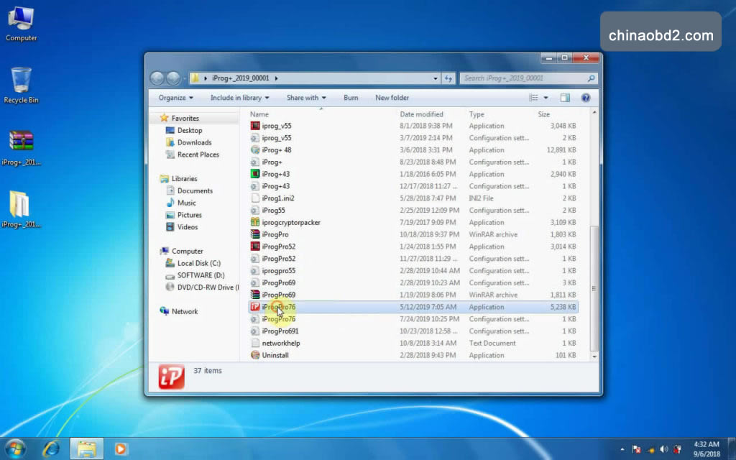The height and width of the screenshot is (460, 736).
Task: Select the iProg1.ini2 file icon
Action: coord(255,198)
